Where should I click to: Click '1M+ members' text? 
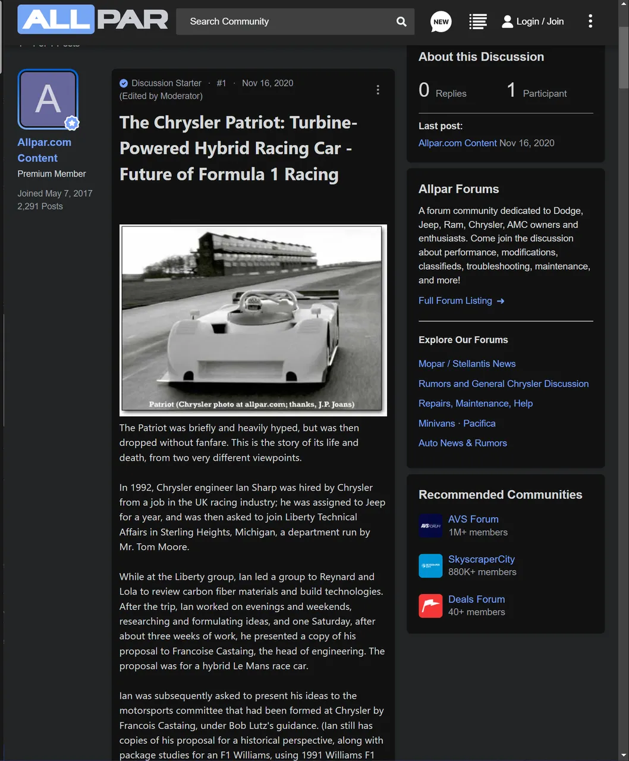478,533
